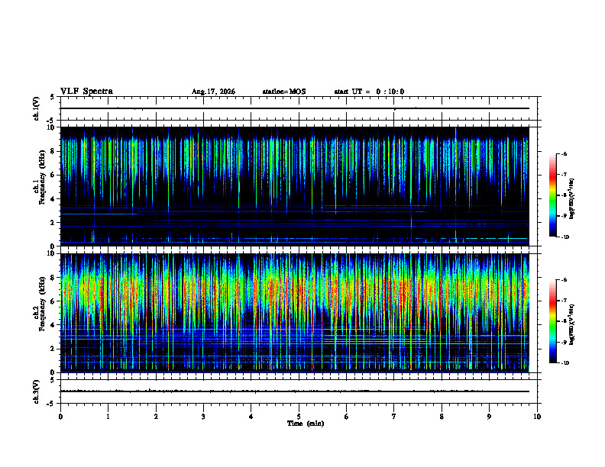Click the "ch.3(V)" waveform axis label
The width and height of the screenshot is (605, 467).
click(36, 391)
